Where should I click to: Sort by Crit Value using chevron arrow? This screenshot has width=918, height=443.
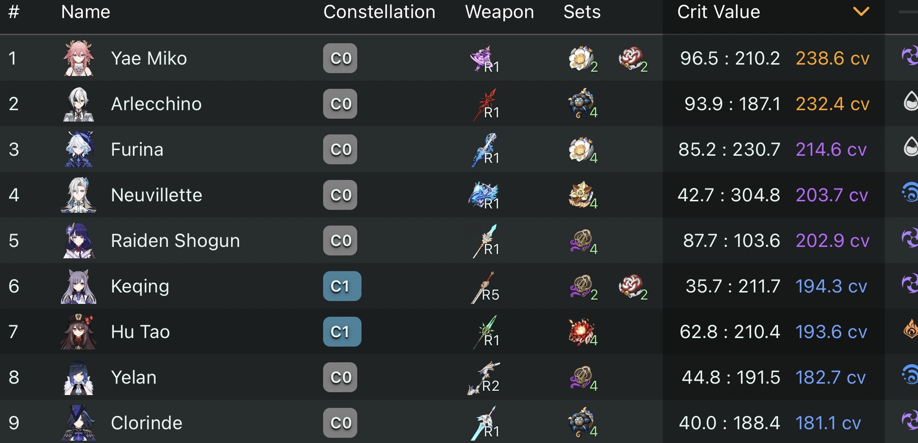coord(861,11)
